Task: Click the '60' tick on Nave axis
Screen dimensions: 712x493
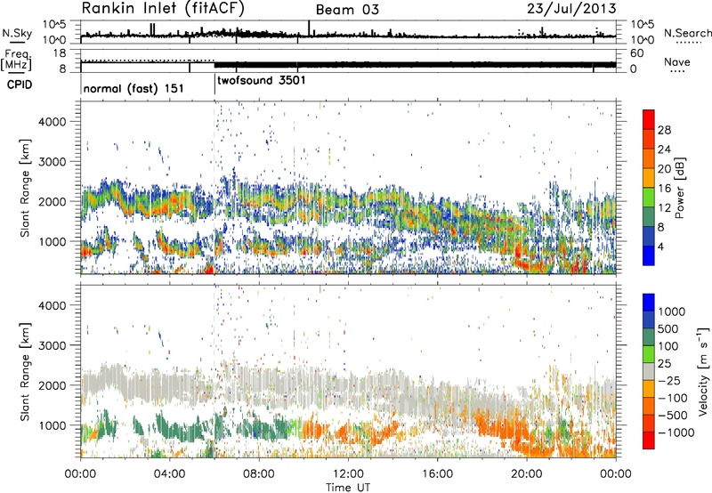Action: tap(636, 53)
